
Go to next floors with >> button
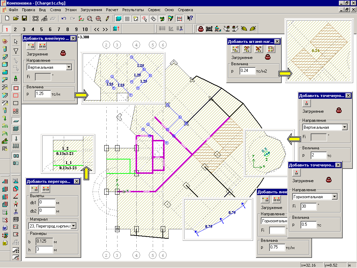click(x=105, y=29)
